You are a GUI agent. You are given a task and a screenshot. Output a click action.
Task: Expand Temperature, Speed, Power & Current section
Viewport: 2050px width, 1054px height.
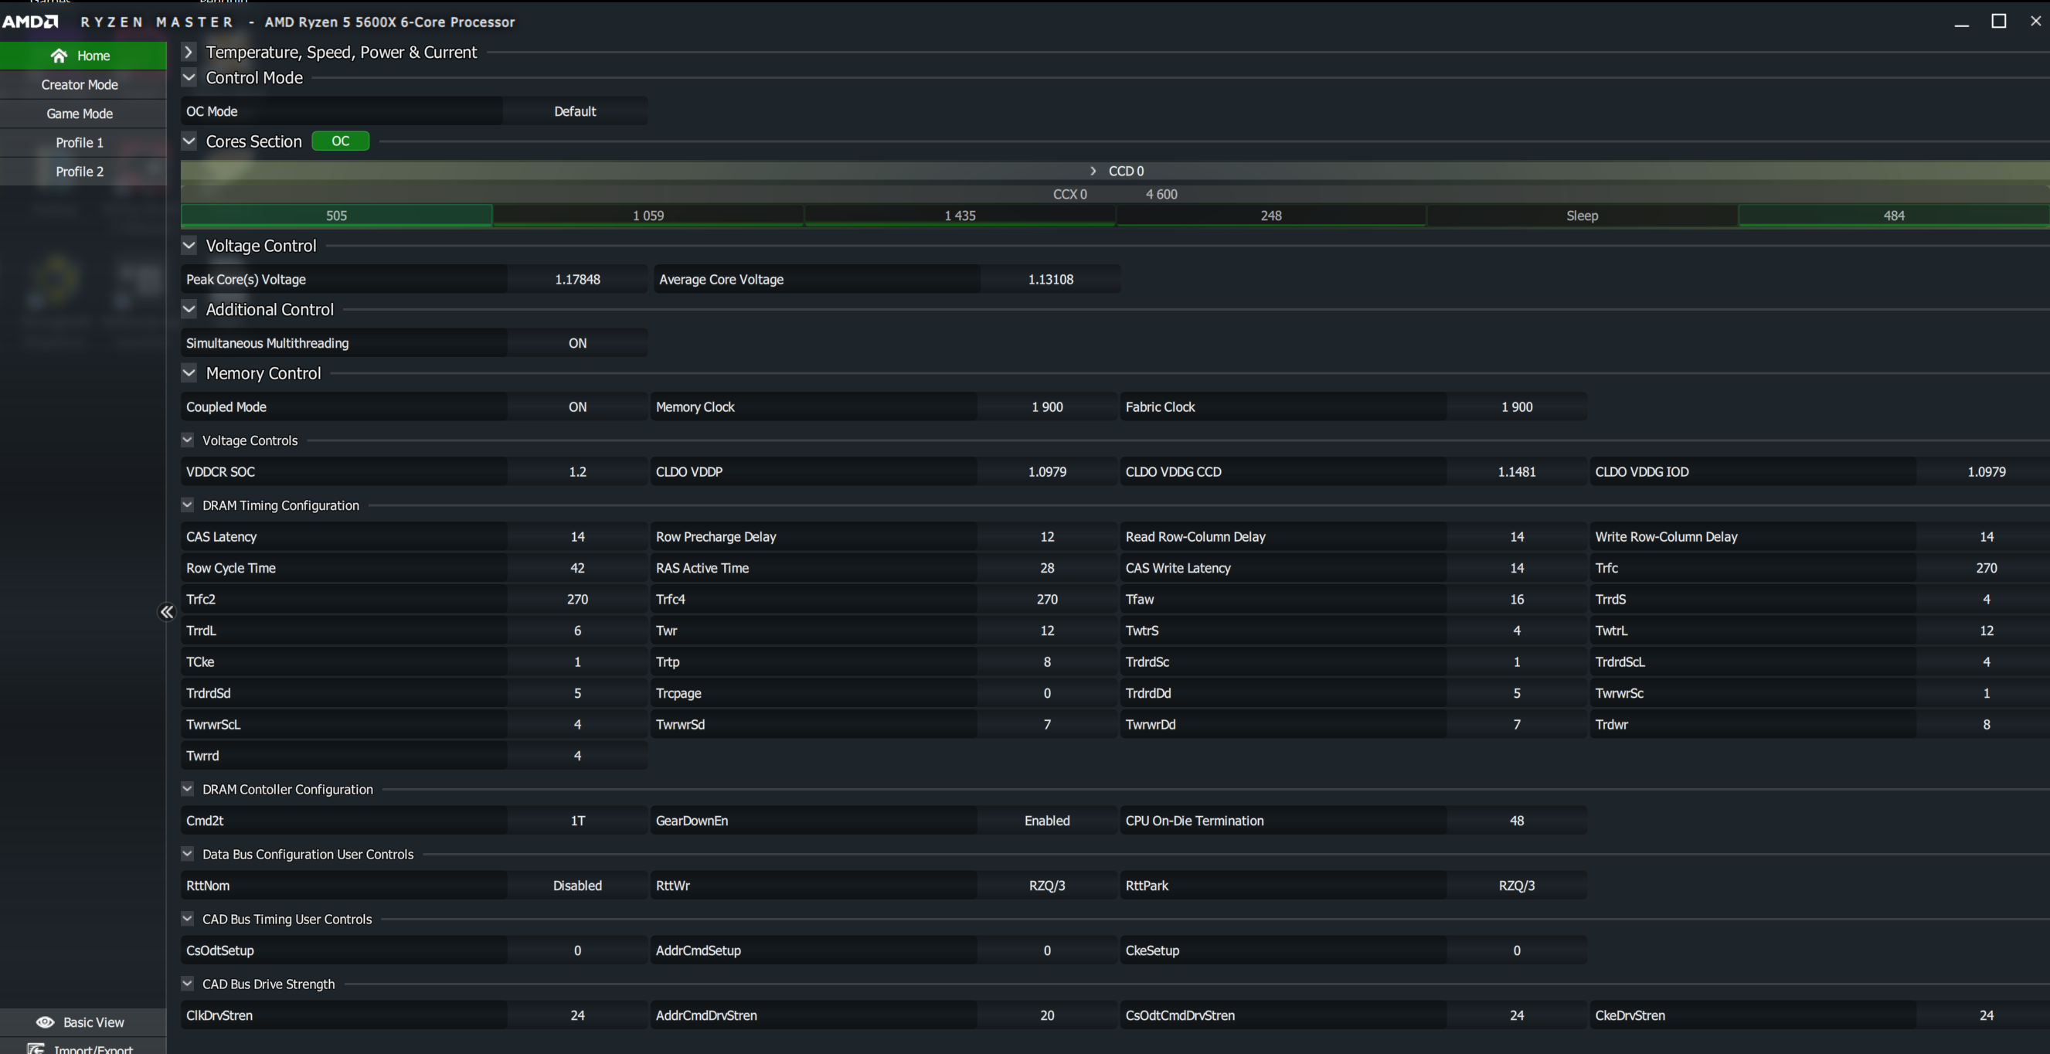pos(189,52)
